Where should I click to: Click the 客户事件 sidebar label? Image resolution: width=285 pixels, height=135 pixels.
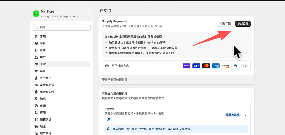(46, 133)
